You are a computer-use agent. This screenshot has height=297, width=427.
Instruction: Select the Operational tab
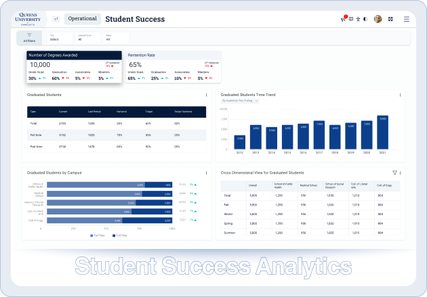pos(83,19)
